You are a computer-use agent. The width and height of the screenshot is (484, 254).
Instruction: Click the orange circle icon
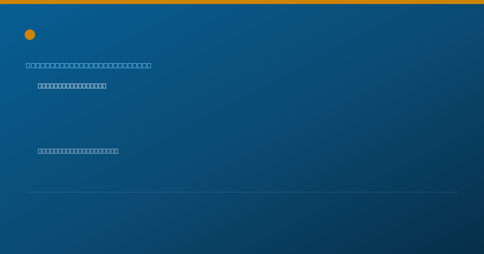coord(30,35)
